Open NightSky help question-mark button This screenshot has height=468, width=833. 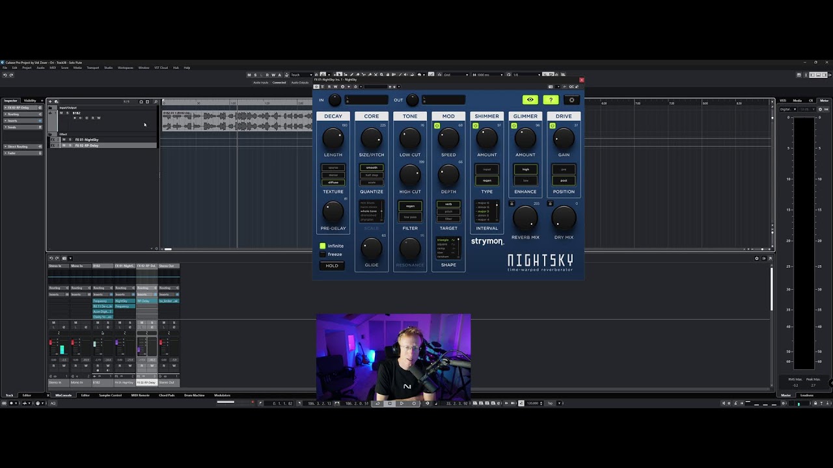[x=551, y=99]
